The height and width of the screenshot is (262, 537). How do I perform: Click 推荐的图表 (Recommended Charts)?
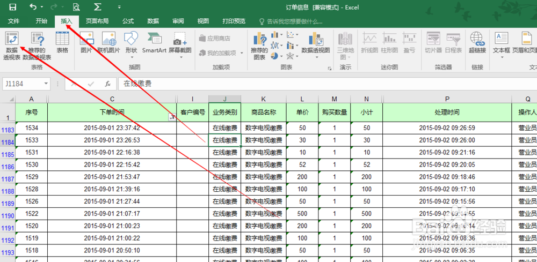tap(259, 46)
